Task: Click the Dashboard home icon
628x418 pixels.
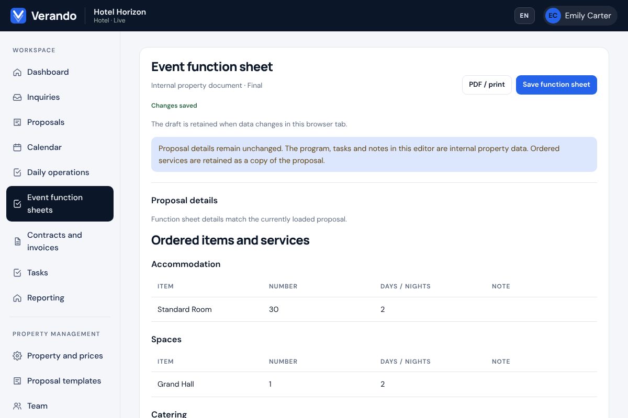Action: click(x=17, y=72)
